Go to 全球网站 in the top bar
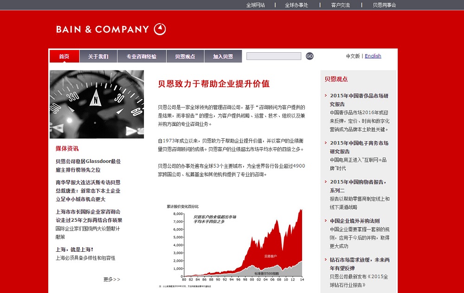This screenshot has height=293, width=464. pyautogui.click(x=255, y=5)
